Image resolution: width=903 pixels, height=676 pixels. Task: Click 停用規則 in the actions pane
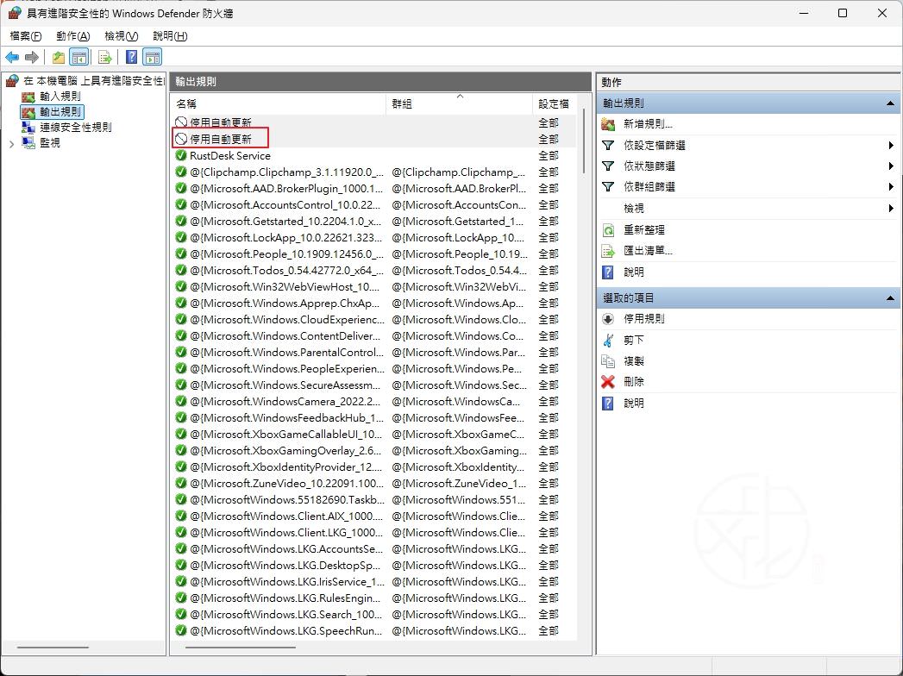[x=644, y=319]
